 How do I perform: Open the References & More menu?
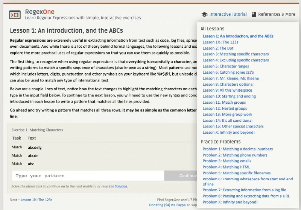[x=277, y=14]
